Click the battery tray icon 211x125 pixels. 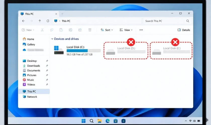point(199,121)
